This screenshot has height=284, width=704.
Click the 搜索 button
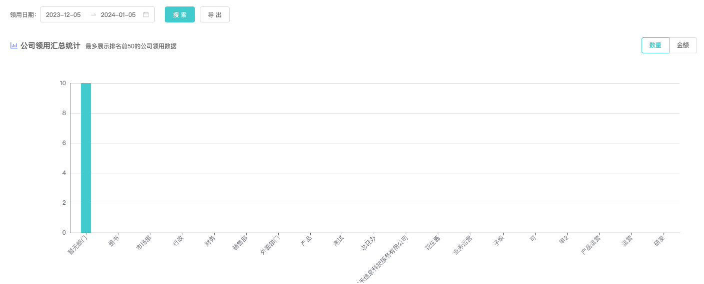180,15
